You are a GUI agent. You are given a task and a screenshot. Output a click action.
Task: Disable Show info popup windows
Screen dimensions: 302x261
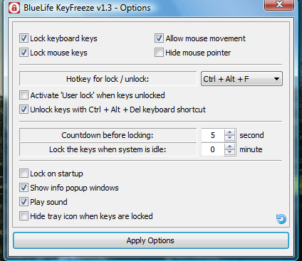tap(24, 188)
